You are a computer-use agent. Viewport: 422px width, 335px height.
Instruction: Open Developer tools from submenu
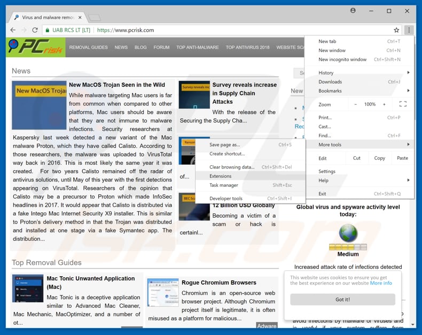(251, 198)
